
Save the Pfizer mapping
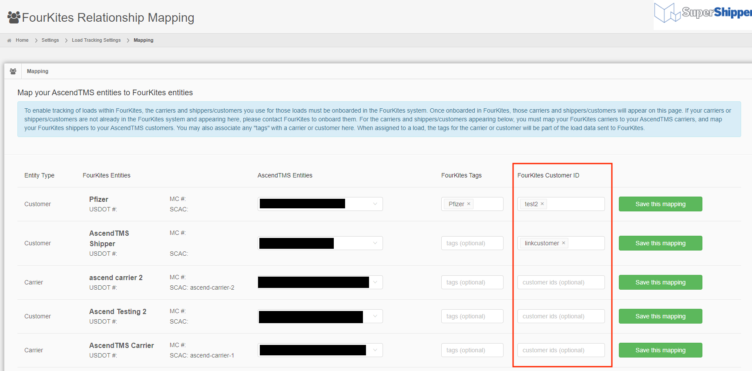[x=661, y=204]
